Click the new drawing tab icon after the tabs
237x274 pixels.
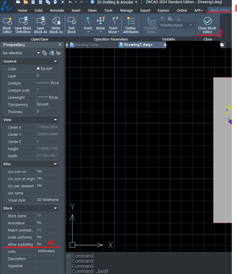[x=222, y=45]
